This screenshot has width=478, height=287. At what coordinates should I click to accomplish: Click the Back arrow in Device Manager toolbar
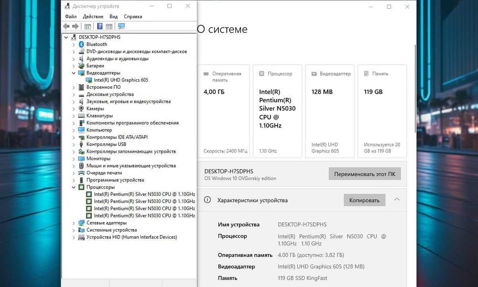66,27
